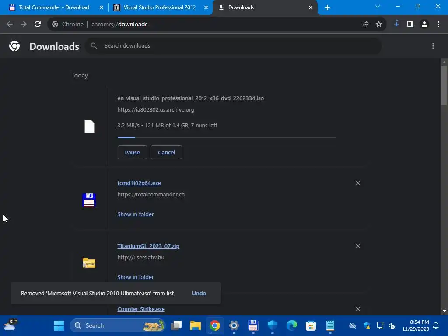Click the https://totalcommander.ch source URL
This screenshot has height=336, width=448.
151,195
